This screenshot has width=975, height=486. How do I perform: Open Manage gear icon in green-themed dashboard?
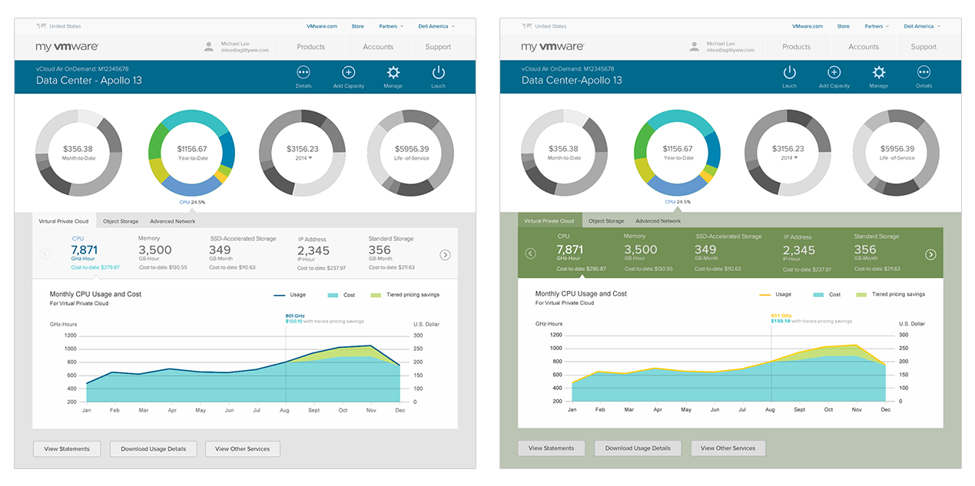(878, 73)
